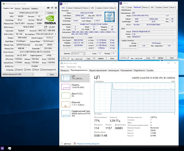The height and width of the screenshot is (151, 184).
Task: Select the GPU (Графический процессор) graph thumbnail
Action: (66, 114)
